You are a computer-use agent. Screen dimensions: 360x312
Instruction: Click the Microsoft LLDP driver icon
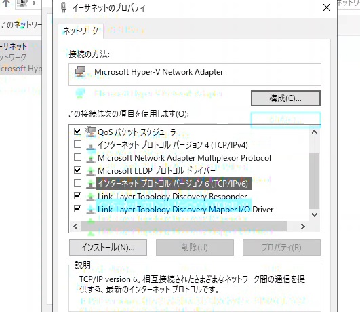point(91,172)
